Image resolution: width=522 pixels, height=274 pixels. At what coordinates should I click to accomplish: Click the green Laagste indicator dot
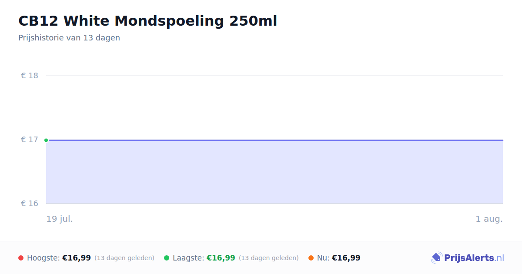[x=167, y=258]
